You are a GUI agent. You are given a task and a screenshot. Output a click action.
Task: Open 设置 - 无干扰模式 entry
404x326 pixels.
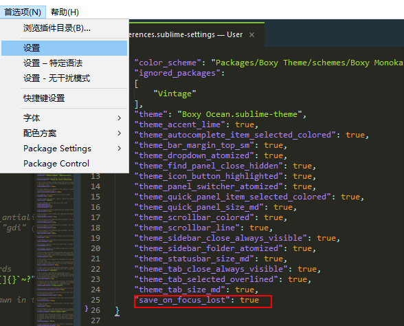(64, 78)
